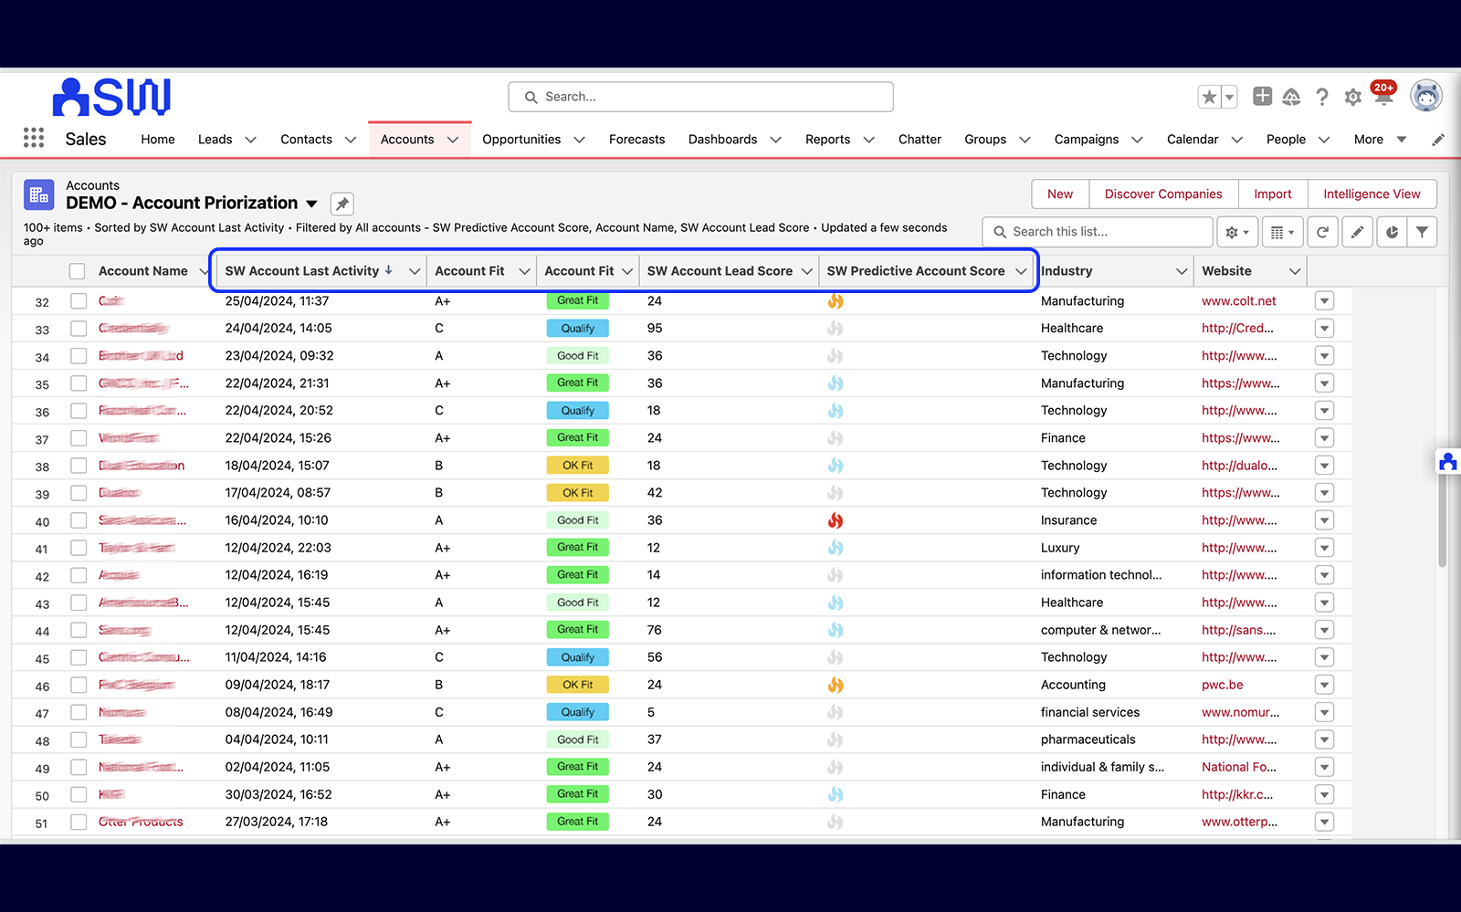Viewport: 1461px width, 912px height.
Task: Open the list filters funnel
Action: pyautogui.click(x=1422, y=232)
